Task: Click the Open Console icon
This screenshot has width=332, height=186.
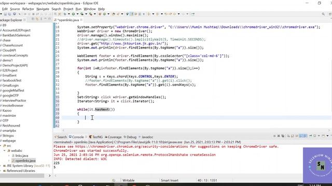Action: 323,136
